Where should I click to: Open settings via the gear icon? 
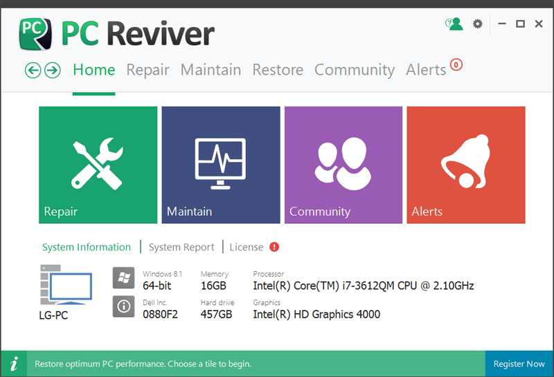[x=478, y=24]
